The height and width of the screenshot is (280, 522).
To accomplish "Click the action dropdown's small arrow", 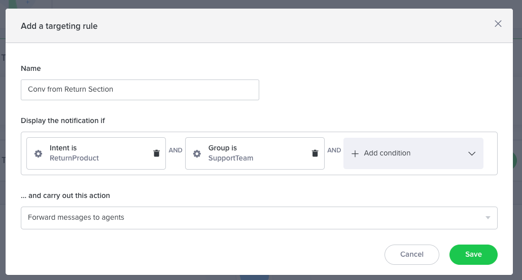I will coord(488,218).
